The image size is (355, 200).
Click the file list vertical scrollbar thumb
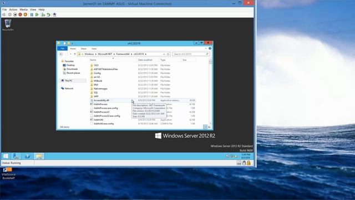210,63
